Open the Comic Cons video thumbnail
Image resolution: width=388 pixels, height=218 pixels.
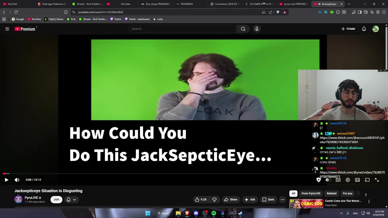coord(306,203)
